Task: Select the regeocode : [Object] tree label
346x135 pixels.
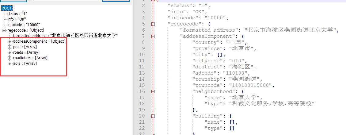Action: [26, 30]
